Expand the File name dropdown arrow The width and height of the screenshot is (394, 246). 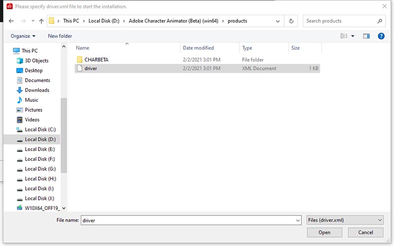tap(298, 220)
